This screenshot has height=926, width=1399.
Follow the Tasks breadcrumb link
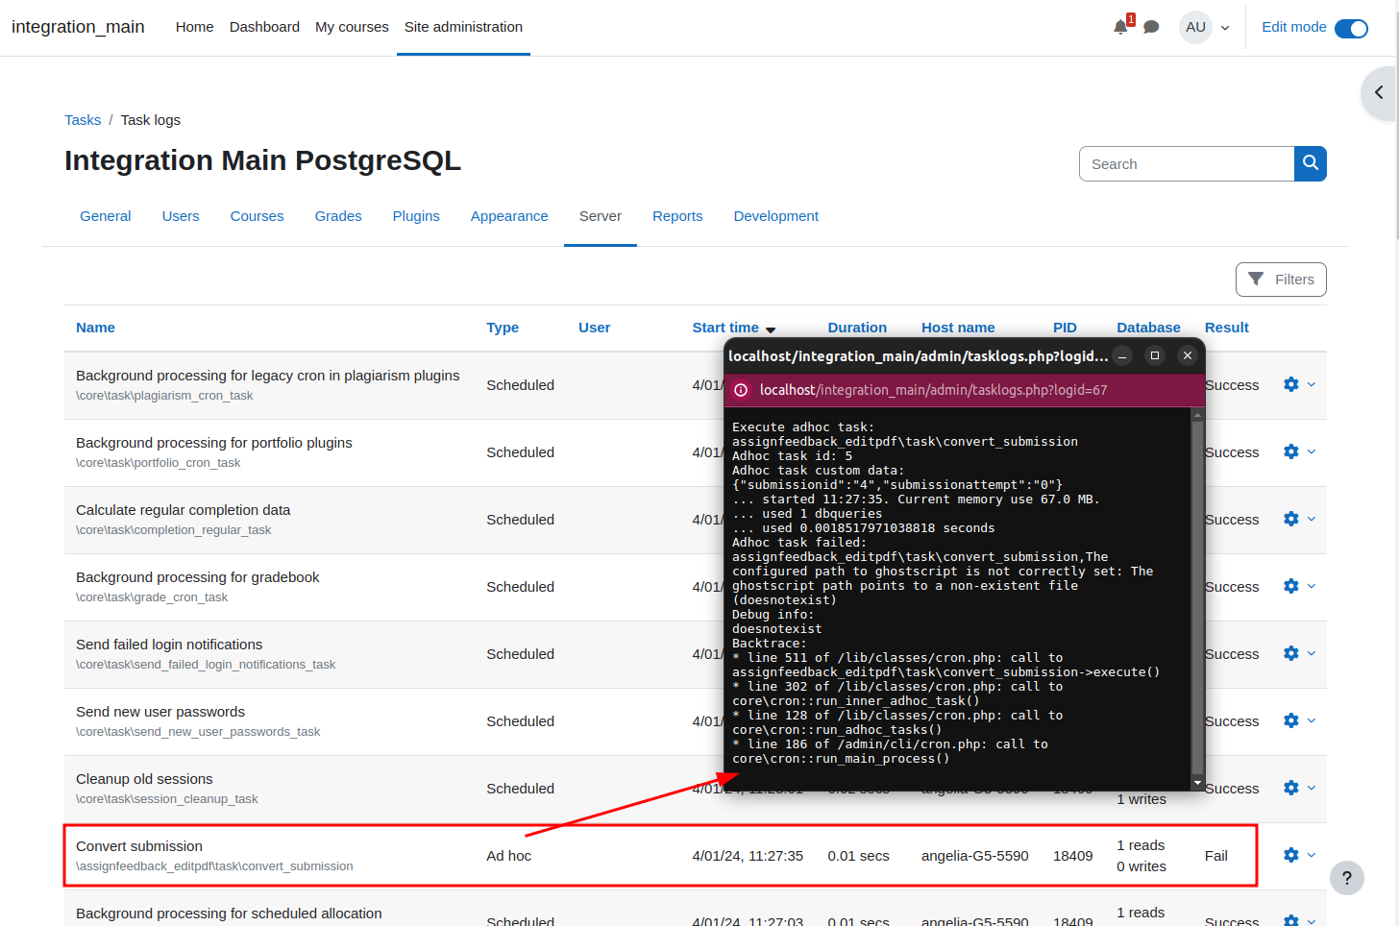pyautogui.click(x=83, y=120)
